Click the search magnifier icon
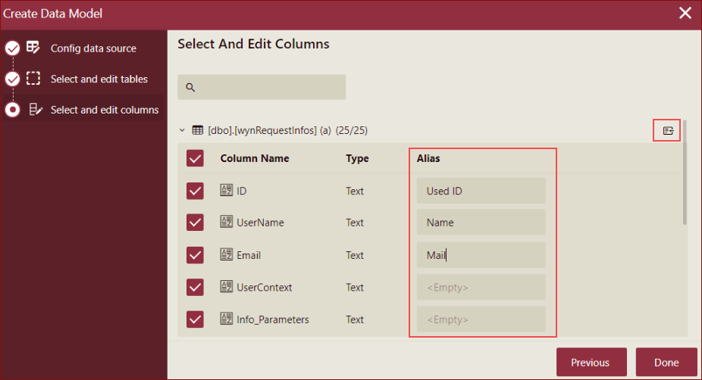 (x=190, y=87)
